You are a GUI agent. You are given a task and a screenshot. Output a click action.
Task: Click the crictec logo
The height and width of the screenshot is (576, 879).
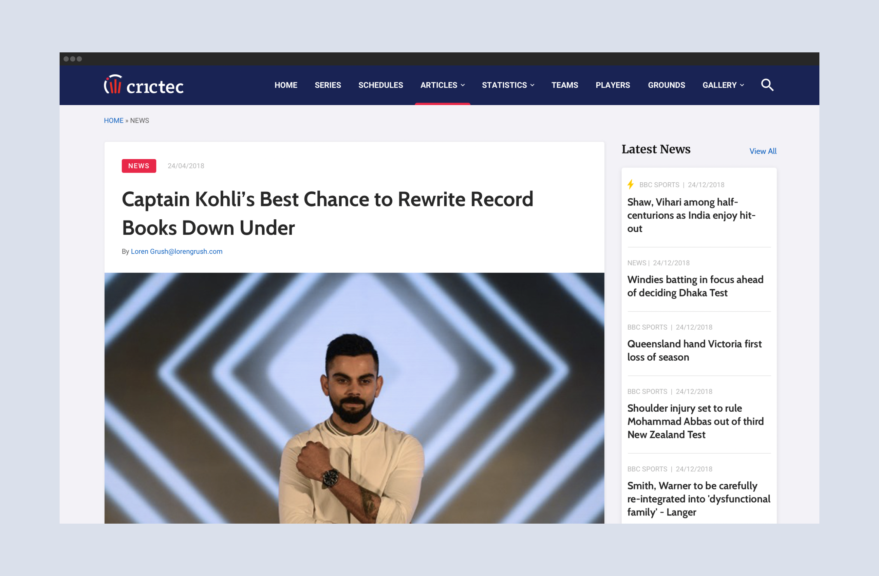coord(144,84)
